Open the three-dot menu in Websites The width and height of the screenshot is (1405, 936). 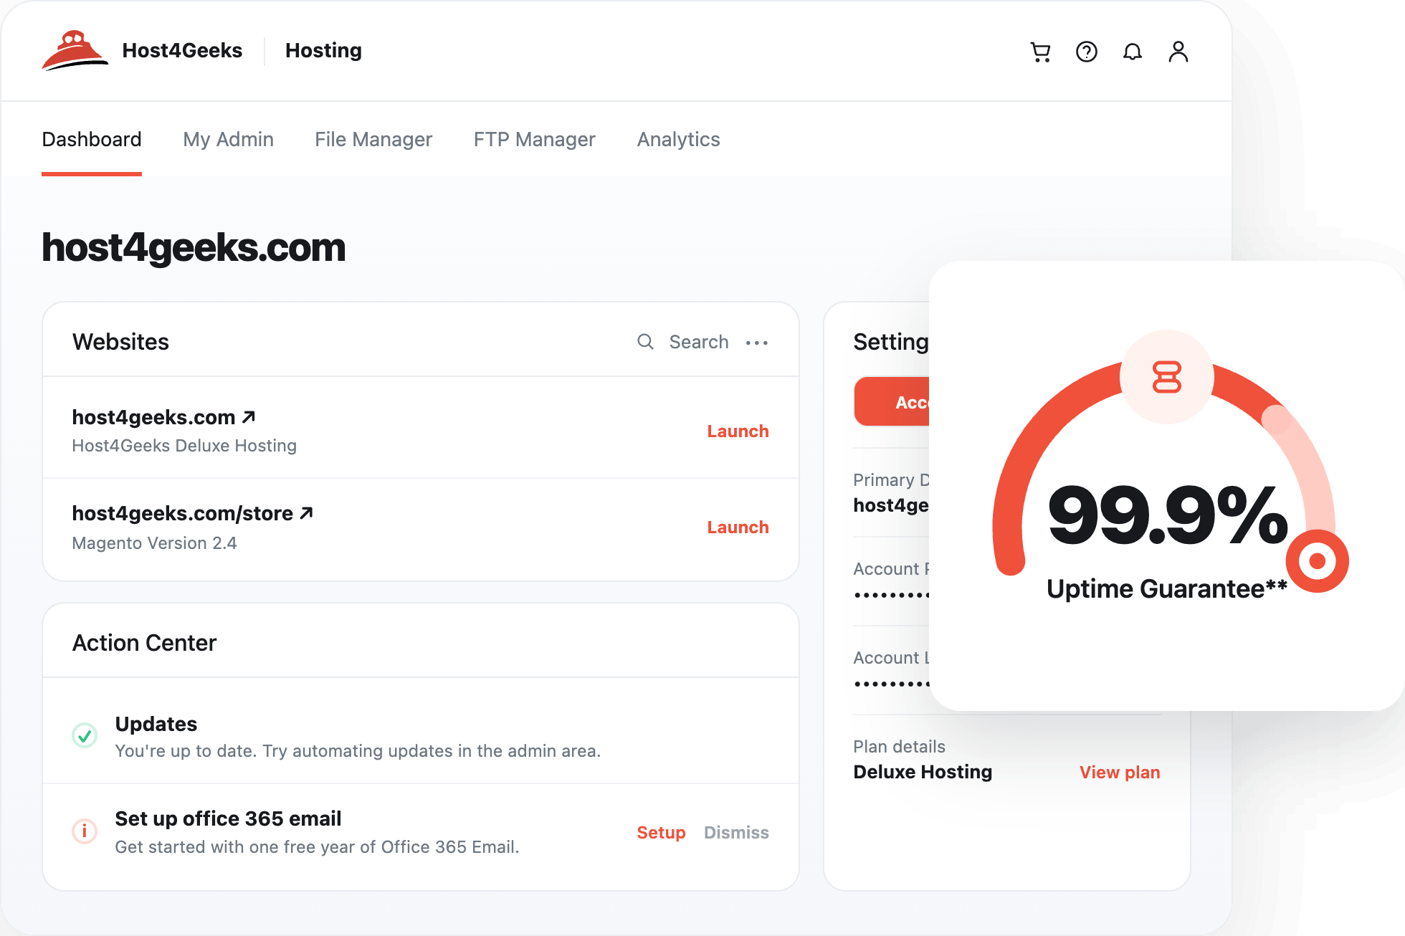click(757, 343)
